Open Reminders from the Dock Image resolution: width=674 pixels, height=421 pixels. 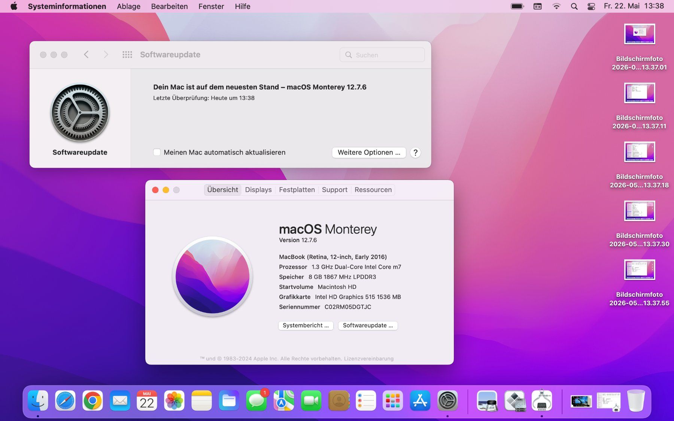(366, 400)
